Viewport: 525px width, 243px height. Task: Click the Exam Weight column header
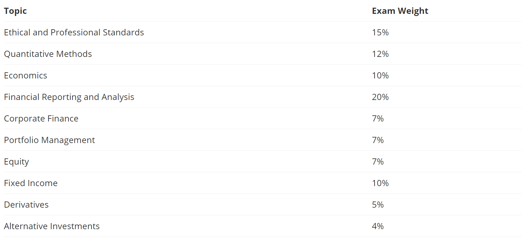400,11
